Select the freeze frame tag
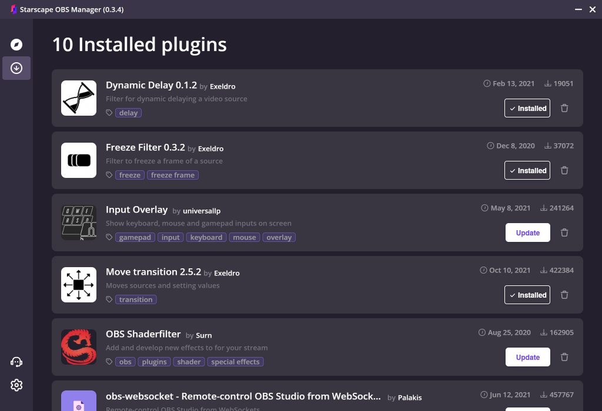 tap(173, 174)
